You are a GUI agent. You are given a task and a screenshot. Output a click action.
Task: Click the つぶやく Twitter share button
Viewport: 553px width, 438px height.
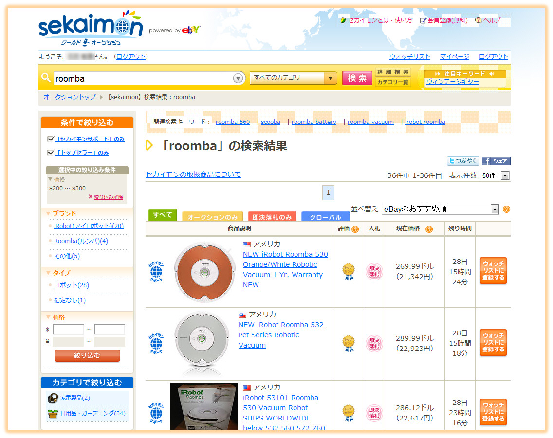(x=463, y=161)
